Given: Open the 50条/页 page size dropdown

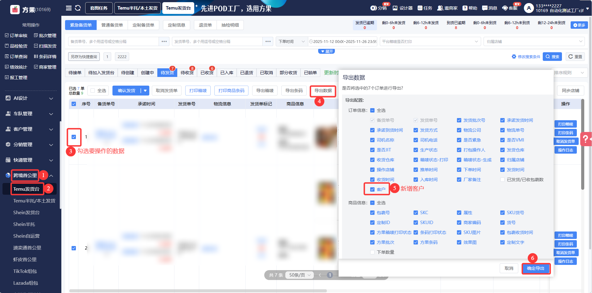Looking at the screenshot, I should [300, 275].
